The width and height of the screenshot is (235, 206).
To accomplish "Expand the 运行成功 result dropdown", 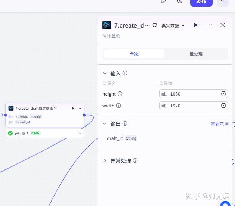I will pyautogui.click(x=80, y=133).
